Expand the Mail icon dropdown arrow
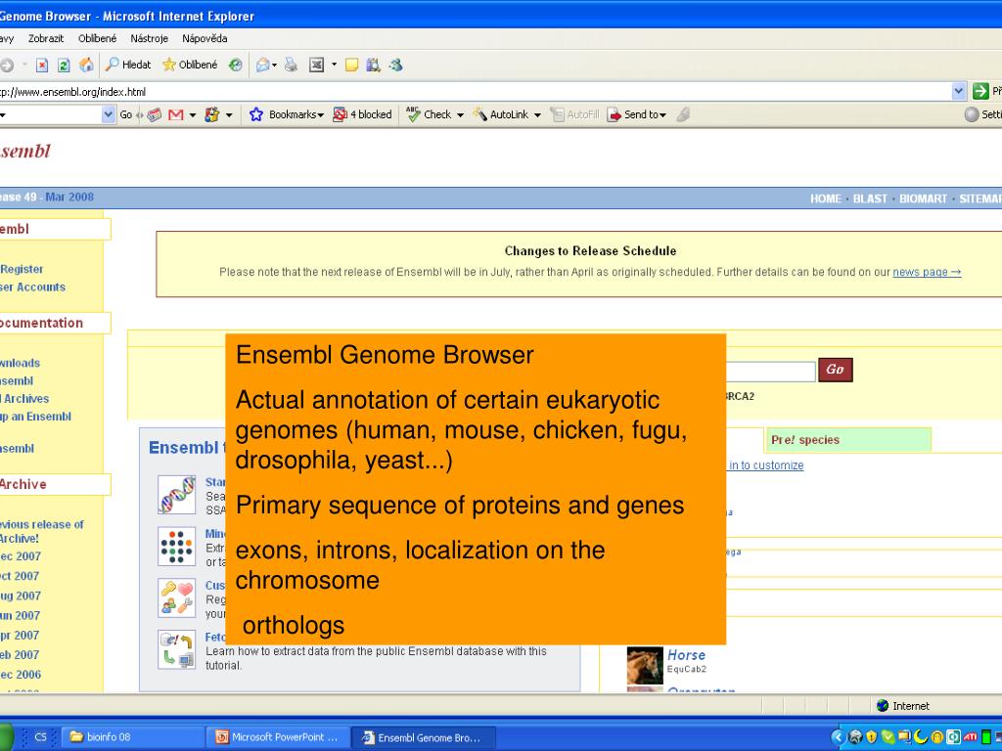 coord(275,65)
